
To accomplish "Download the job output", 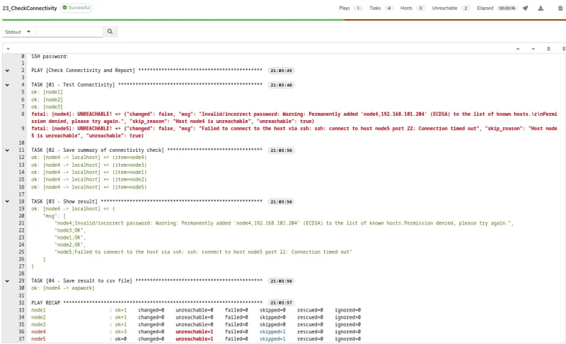I will 541,8.
